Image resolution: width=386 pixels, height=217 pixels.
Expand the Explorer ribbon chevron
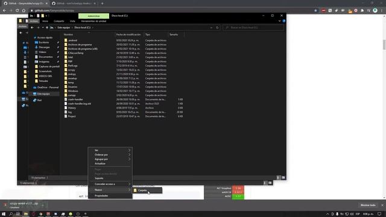279,21
